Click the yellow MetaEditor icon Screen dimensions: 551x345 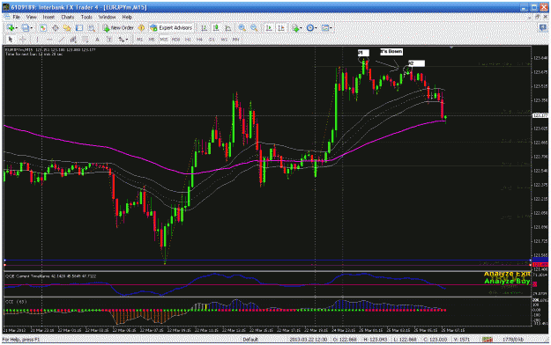[x=141, y=28]
